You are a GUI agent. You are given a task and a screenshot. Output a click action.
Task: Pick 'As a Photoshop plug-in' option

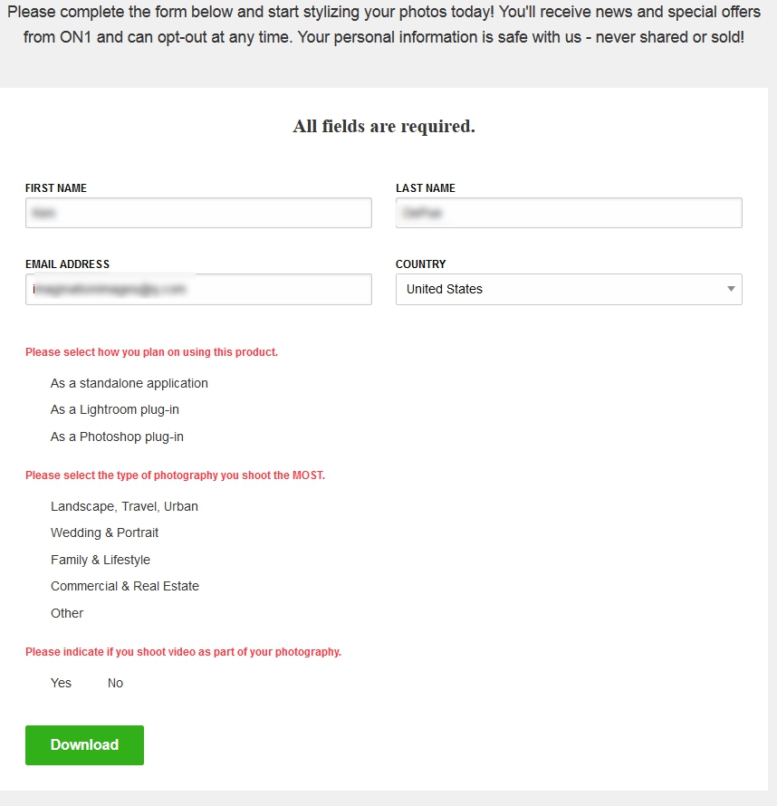tap(117, 437)
